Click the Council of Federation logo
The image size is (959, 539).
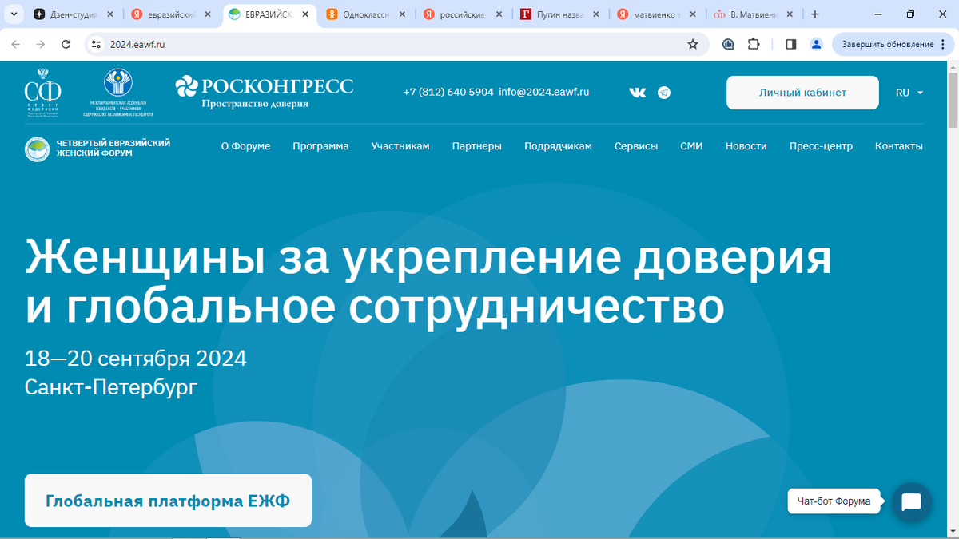point(43,94)
